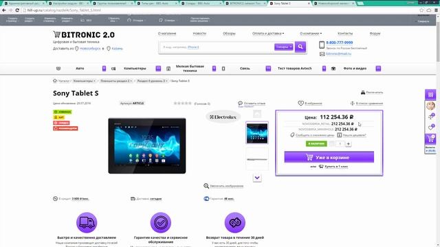Open the Обзоры menu link
This screenshot has width=440, height=247.
tap(229, 34)
